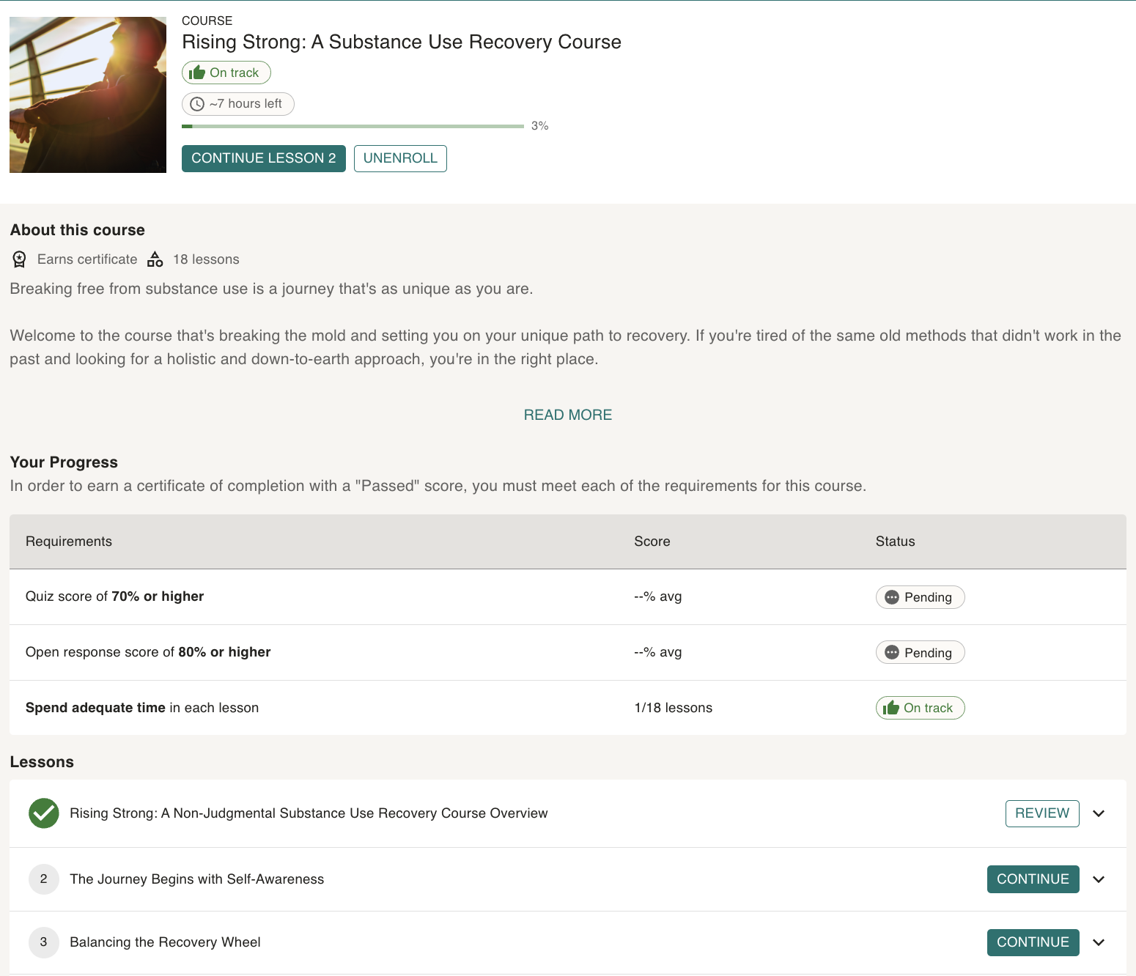1136x976 pixels.
Task: Expand the Balancing the Recovery Wheel chevron
Action: click(1099, 942)
